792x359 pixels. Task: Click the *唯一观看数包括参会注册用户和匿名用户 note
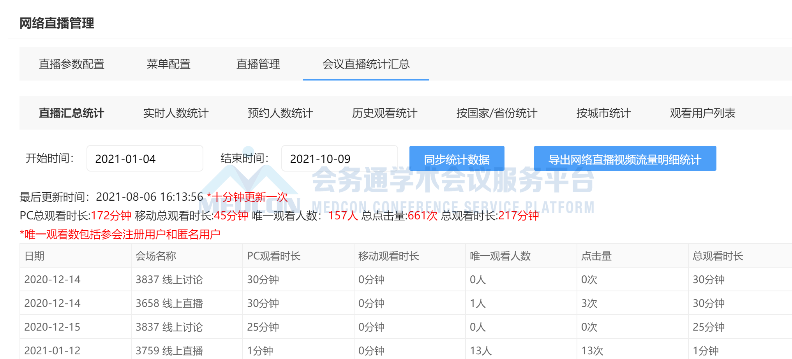(120, 234)
